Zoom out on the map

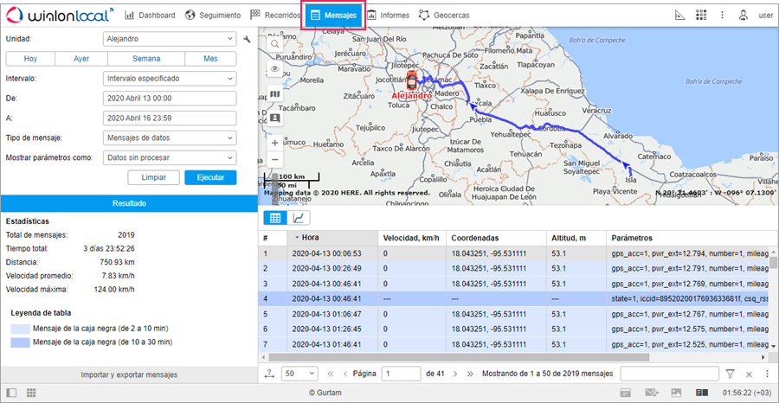pos(274,160)
